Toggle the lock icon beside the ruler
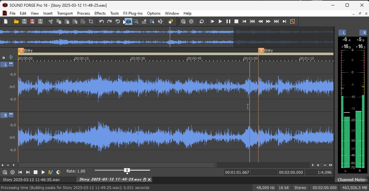 point(4,57)
